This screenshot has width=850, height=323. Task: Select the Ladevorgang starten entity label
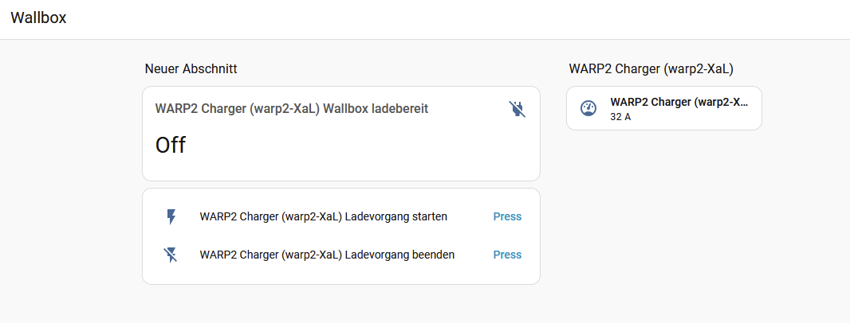[323, 216]
